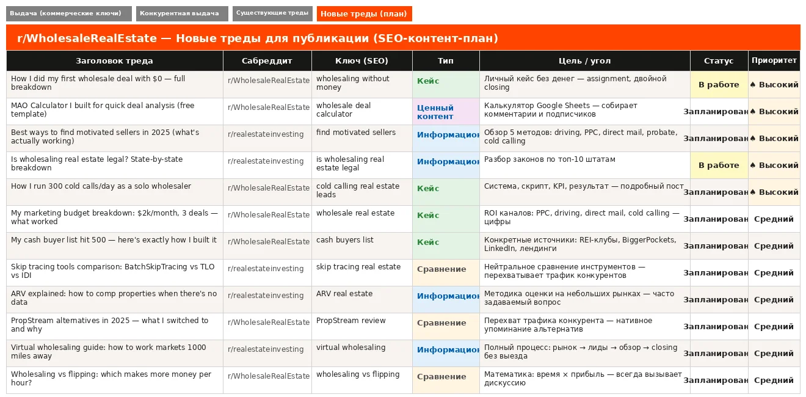Click key cell 'wholesaling vs flipping'
The height and width of the screenshot is (397, 806).
click(x=362, y=381)
